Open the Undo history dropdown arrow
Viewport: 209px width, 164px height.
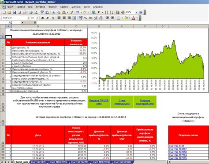click(x=81, y=12)
